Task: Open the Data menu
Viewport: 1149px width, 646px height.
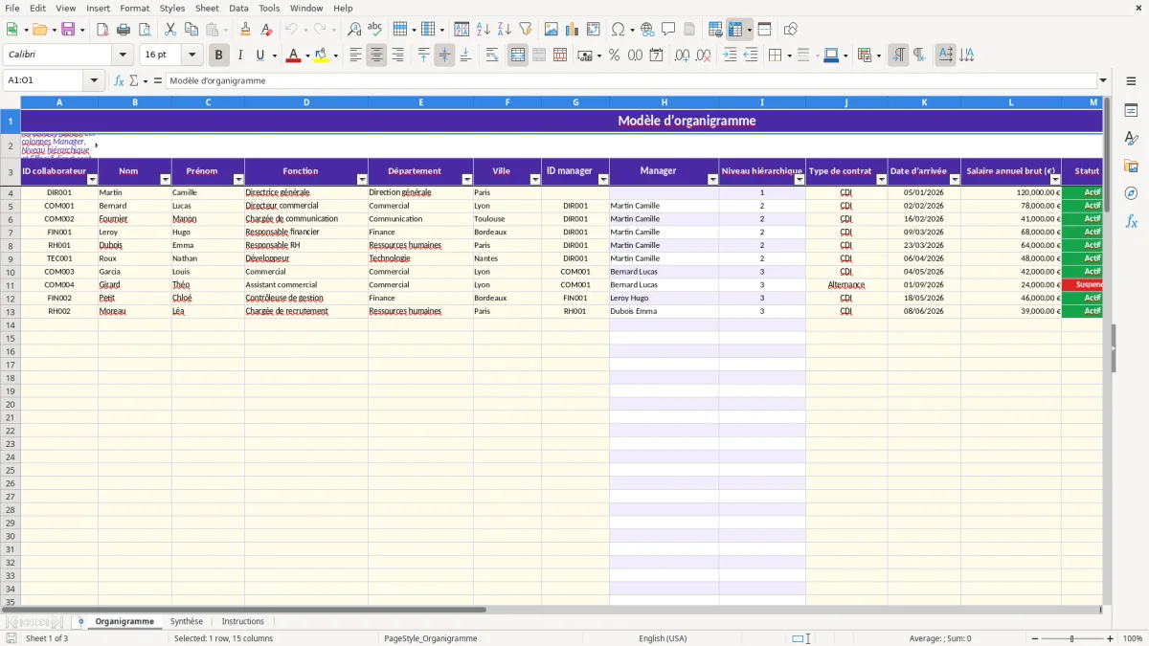Action: [238, 8]
